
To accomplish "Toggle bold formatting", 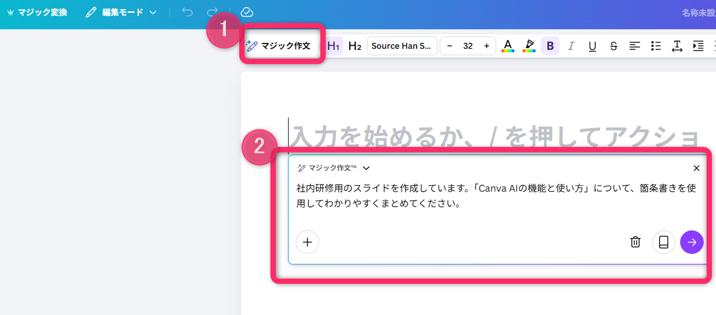I will coord(550,46).
